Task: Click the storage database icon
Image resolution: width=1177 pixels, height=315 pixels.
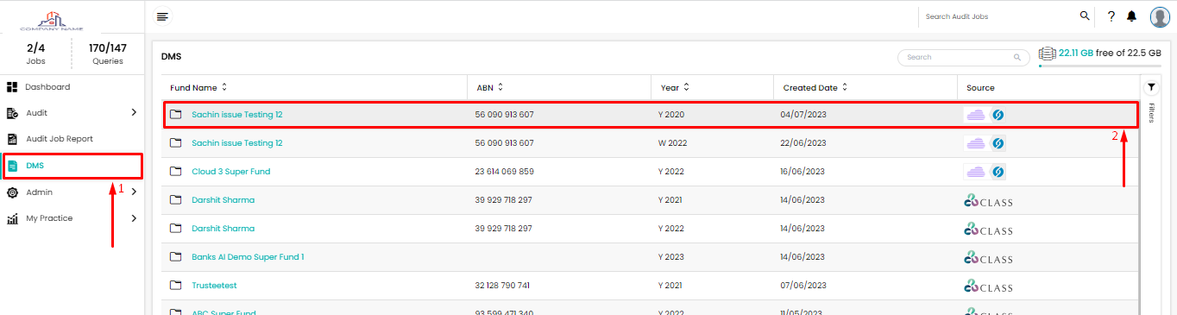Action: click(x=1048, y=54)
